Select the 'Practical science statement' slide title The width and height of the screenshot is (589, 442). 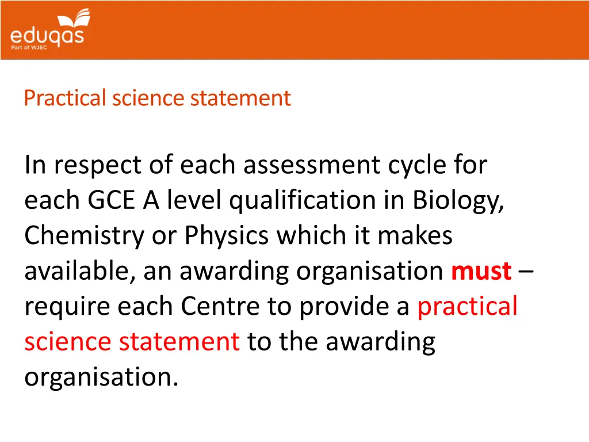click(157, 98)
